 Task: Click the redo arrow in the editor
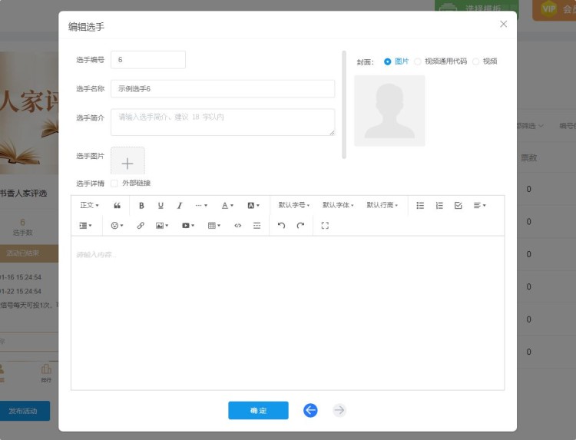click(x=300, y=226)
